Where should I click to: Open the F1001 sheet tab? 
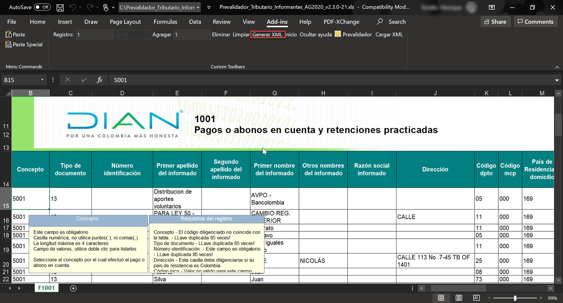[46, 288]
